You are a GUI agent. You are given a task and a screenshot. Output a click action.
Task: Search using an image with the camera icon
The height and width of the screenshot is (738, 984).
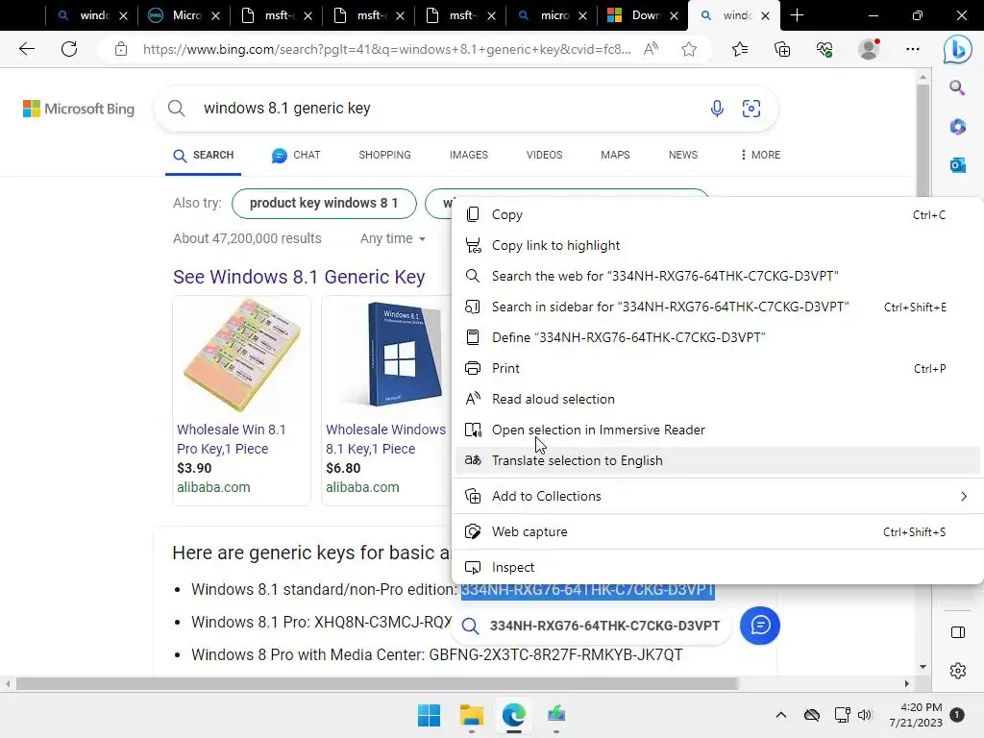(751, 109)
